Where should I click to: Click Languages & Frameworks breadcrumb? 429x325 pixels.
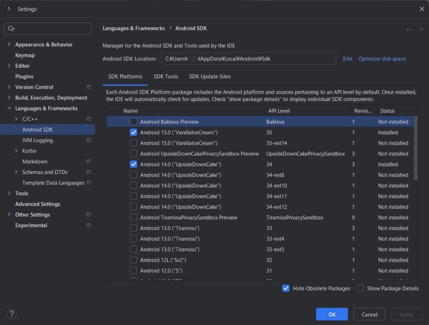tap(134, 28)
